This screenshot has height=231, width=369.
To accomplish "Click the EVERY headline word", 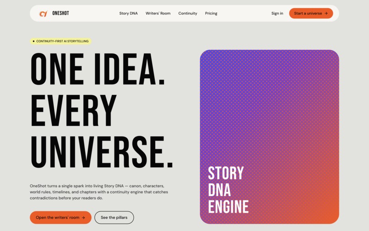I will pyautogui.click(x=73, y=110).
